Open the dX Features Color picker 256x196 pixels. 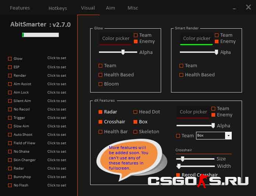[193, 112]
